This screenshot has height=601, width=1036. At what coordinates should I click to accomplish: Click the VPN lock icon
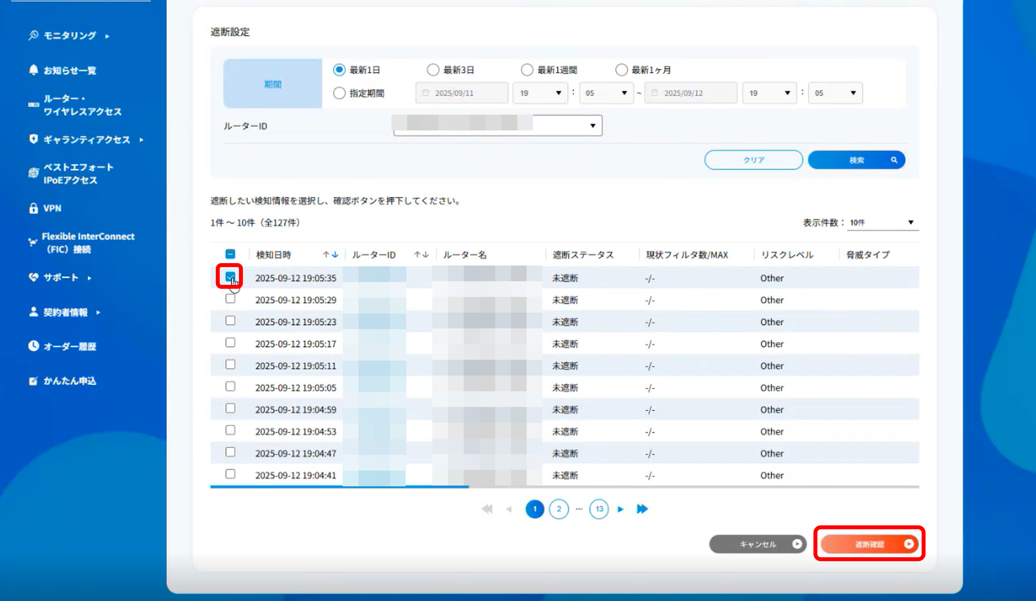click(33, 208)
